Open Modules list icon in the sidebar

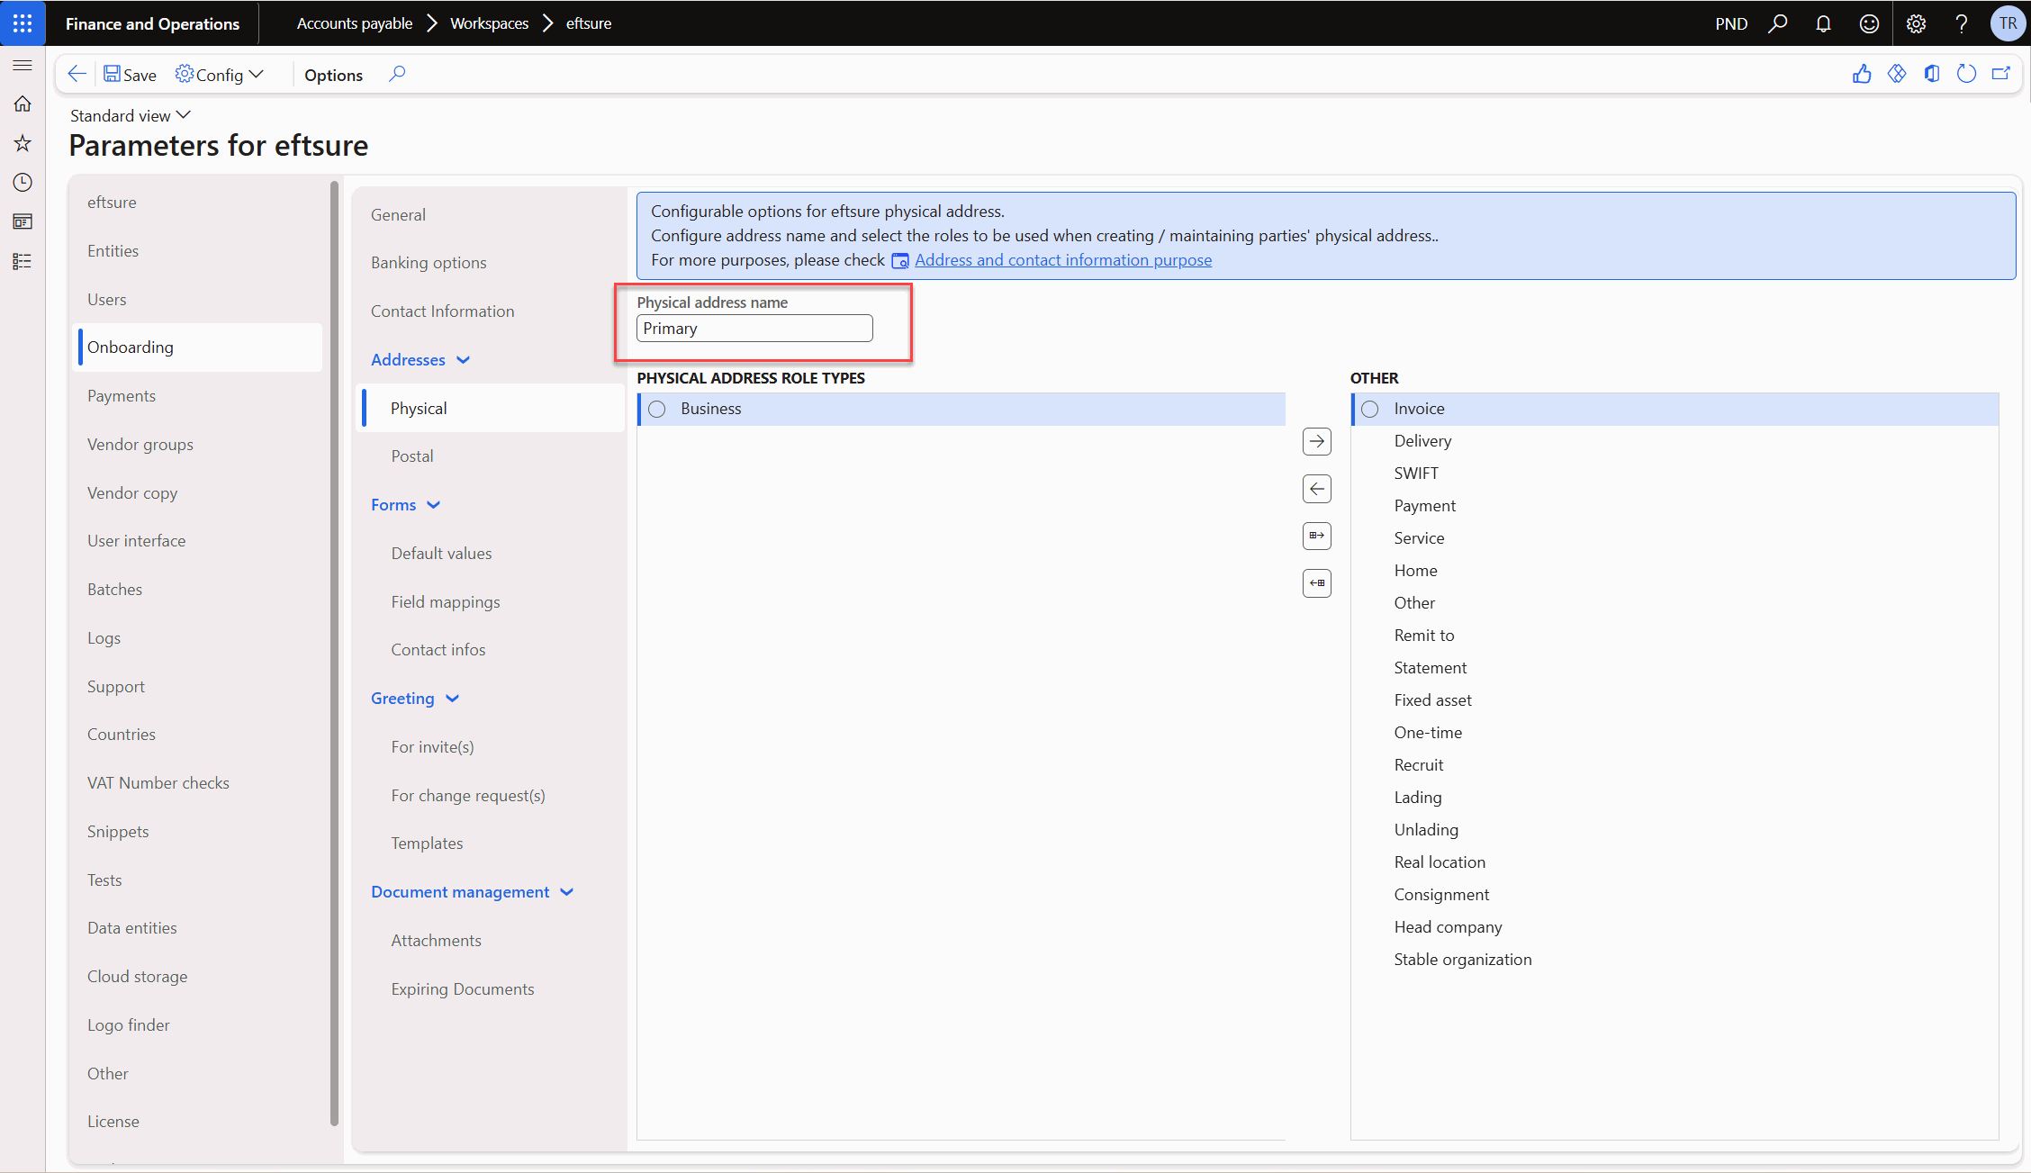pyautogui.click(x=23, y=261)
